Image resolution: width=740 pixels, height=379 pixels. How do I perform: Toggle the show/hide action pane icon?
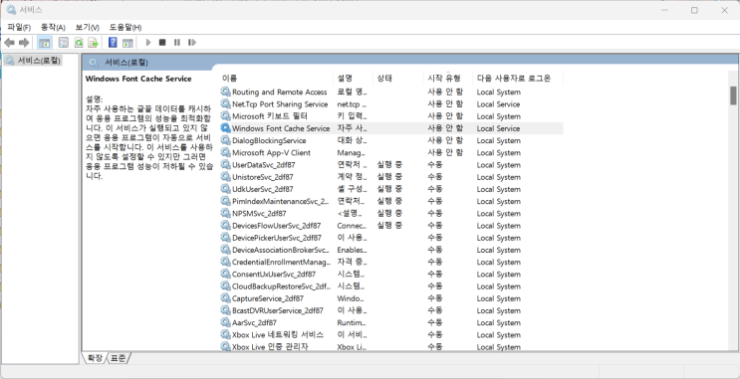[x=127, y=43]
